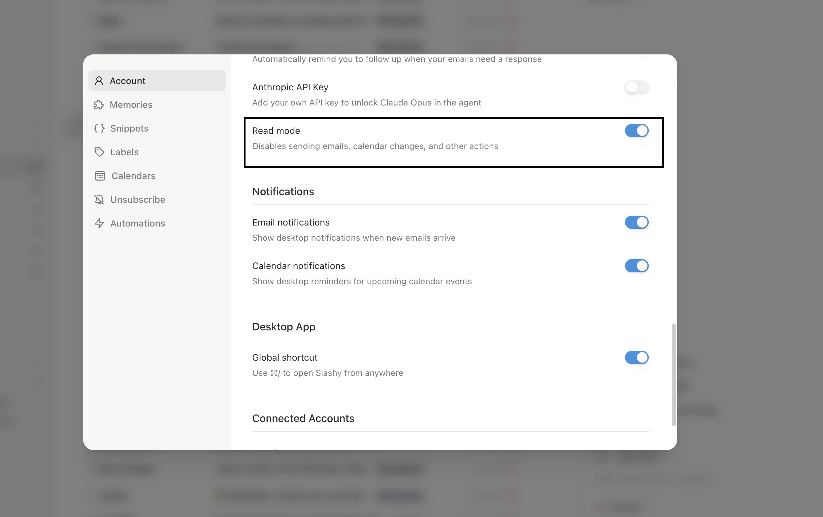Click the Calendars calendar icon
This screenshot has width=823, height=517.
[100, 176]
